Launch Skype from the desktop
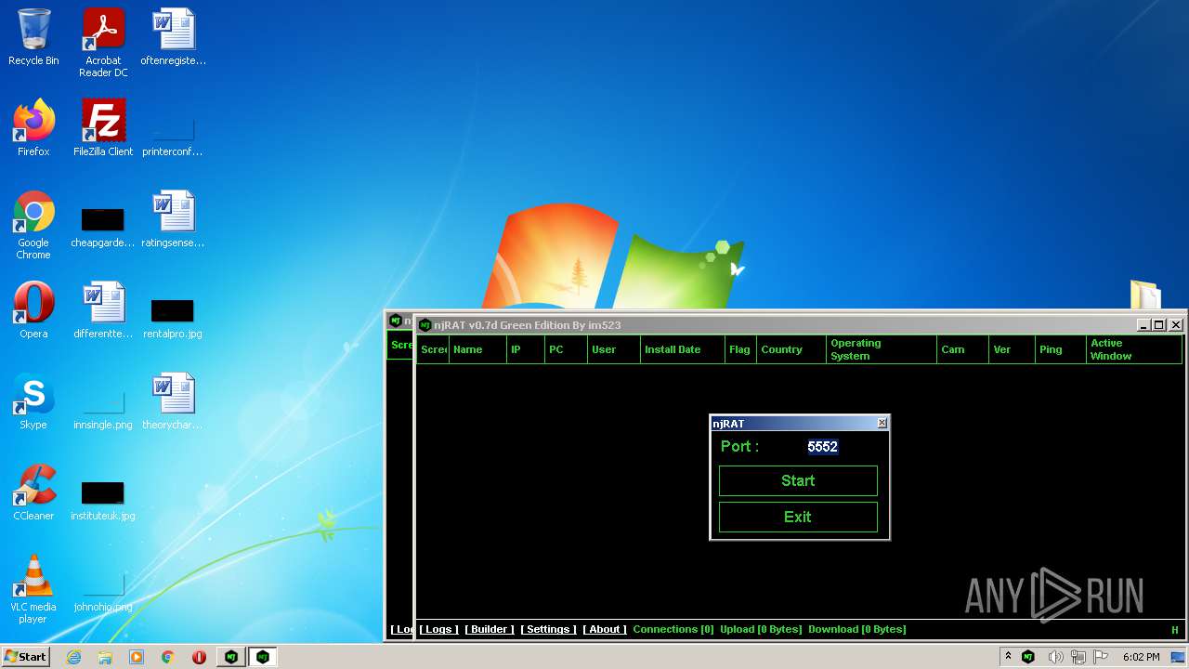Image resolution: width=1189 pixels, height=669 pixels. click(33, 401)
